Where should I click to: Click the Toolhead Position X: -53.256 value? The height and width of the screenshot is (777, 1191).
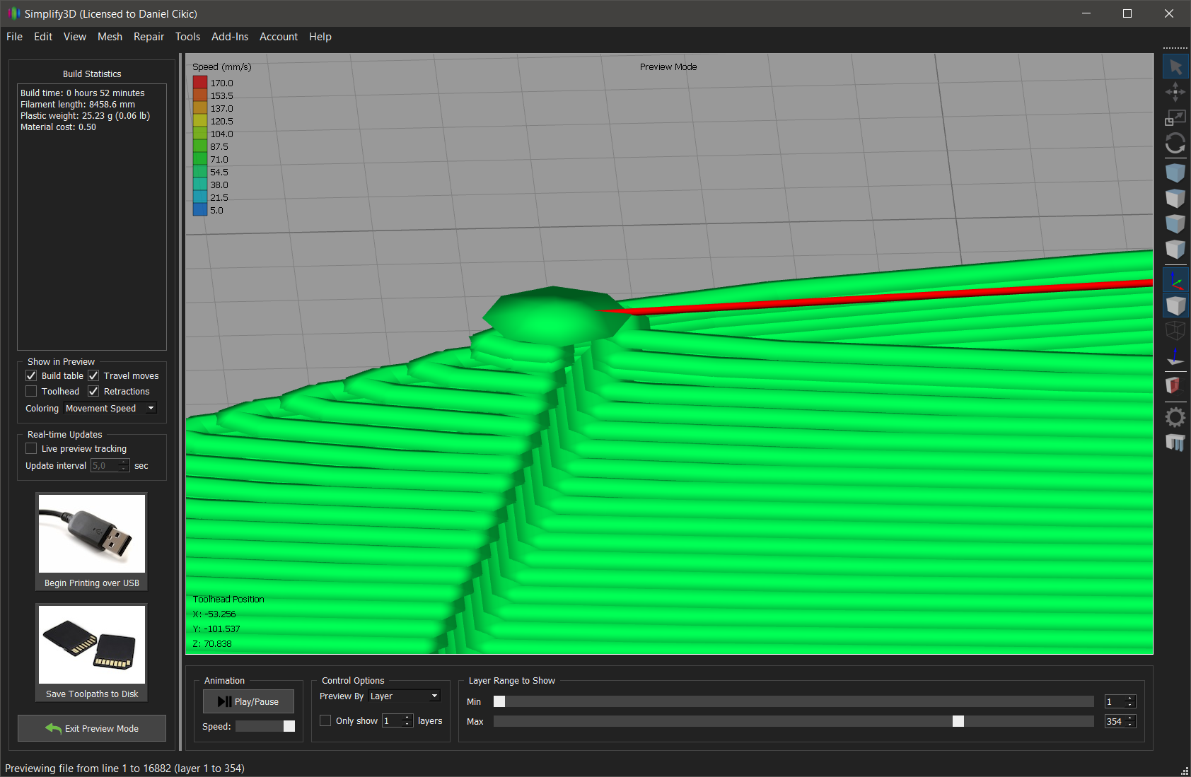214,614
